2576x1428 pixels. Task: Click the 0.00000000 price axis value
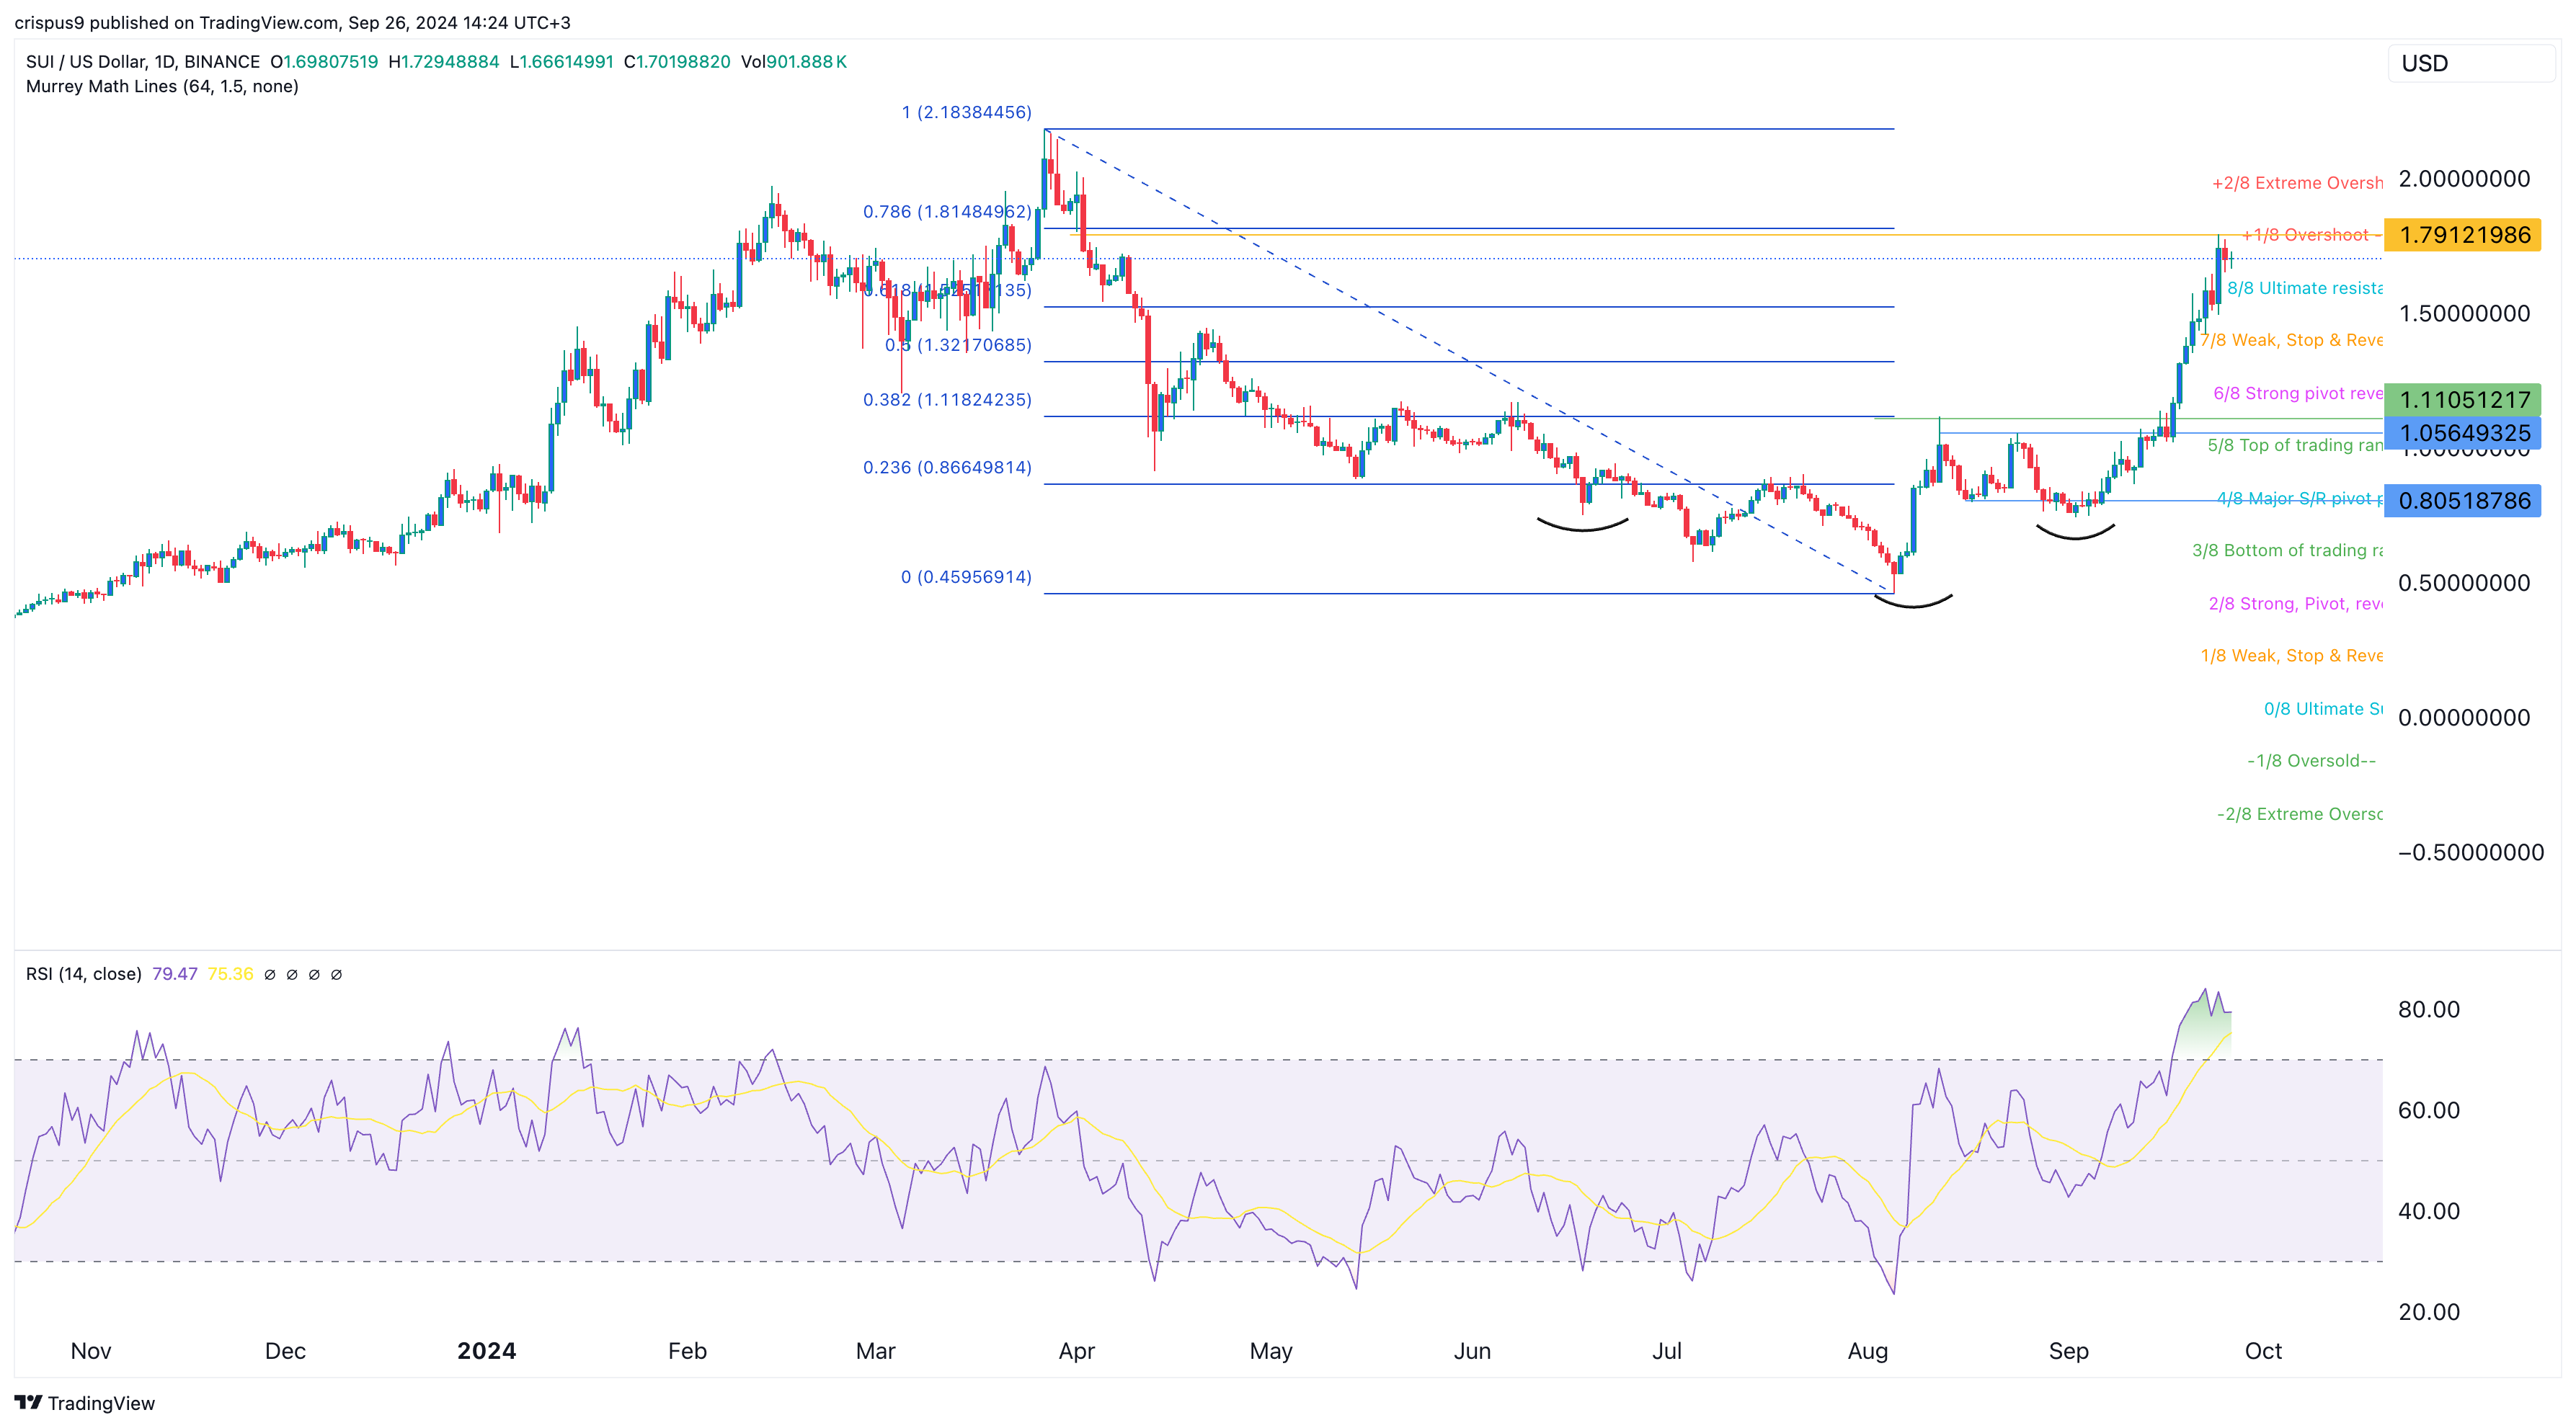(2464, 718)
